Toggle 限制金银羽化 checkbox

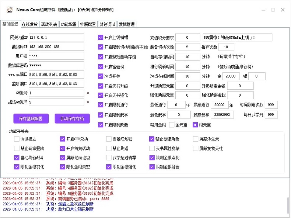coord(17,167)
